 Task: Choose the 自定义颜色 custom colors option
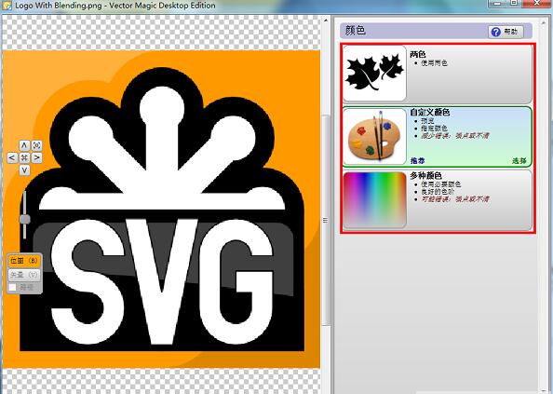tap(438, 137)
